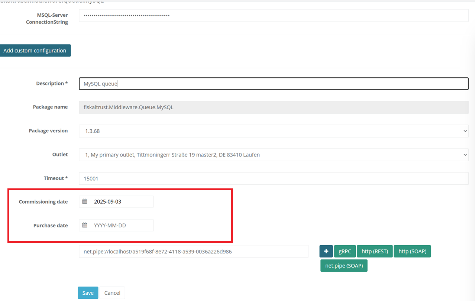Cancel the queue editing form

(112, 293)
